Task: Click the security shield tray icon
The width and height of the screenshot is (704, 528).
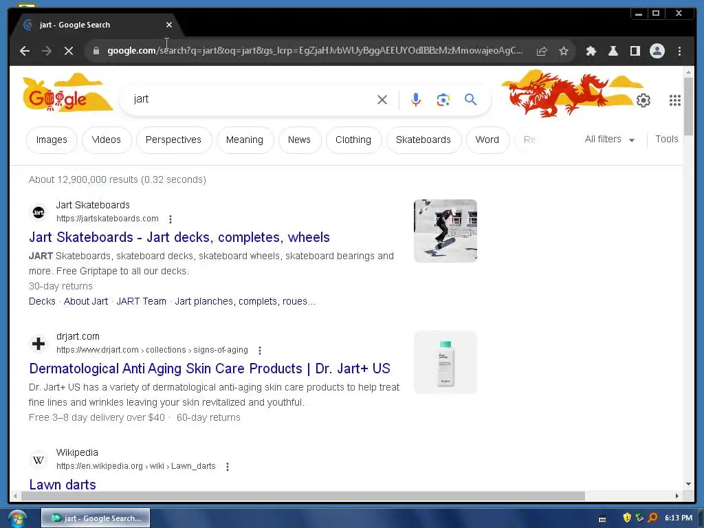Action: pyautogui.click(x=627, y=518)
